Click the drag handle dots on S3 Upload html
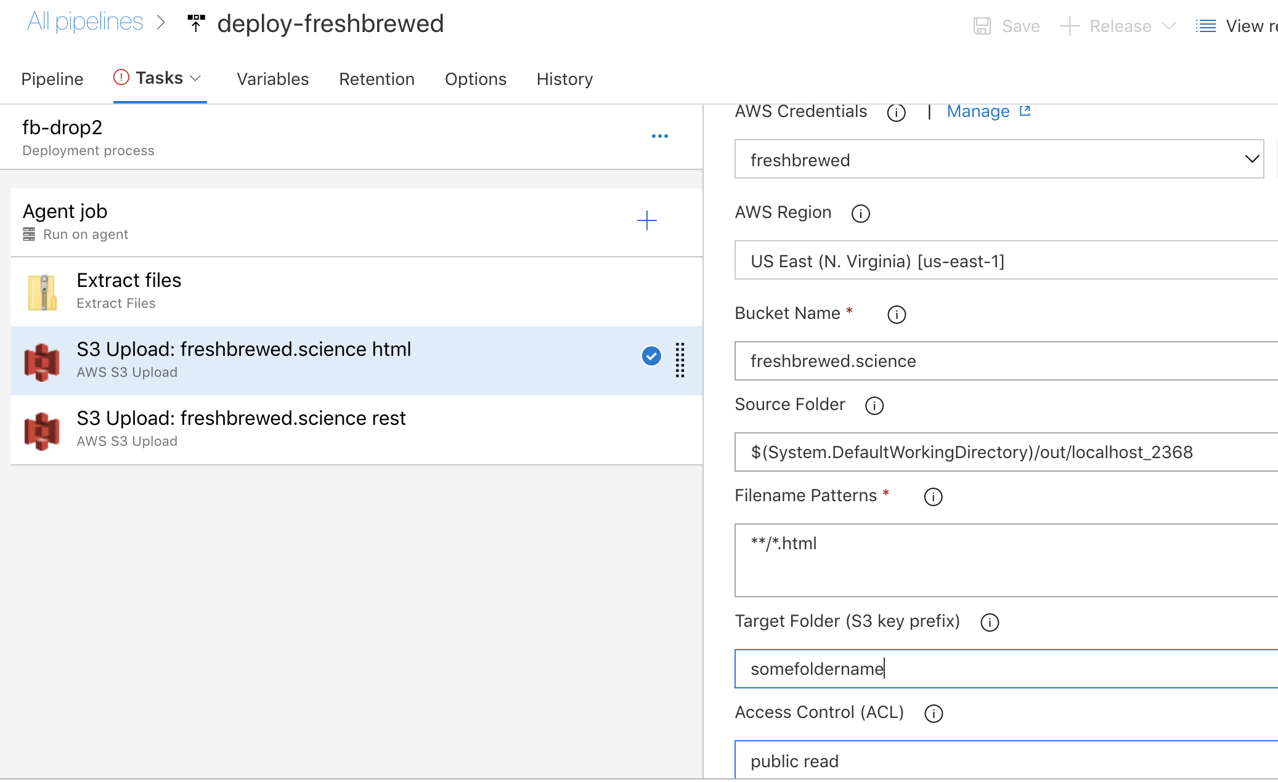Image resolution: width=1278 pixels, height=782 pixels. (680, 360)
